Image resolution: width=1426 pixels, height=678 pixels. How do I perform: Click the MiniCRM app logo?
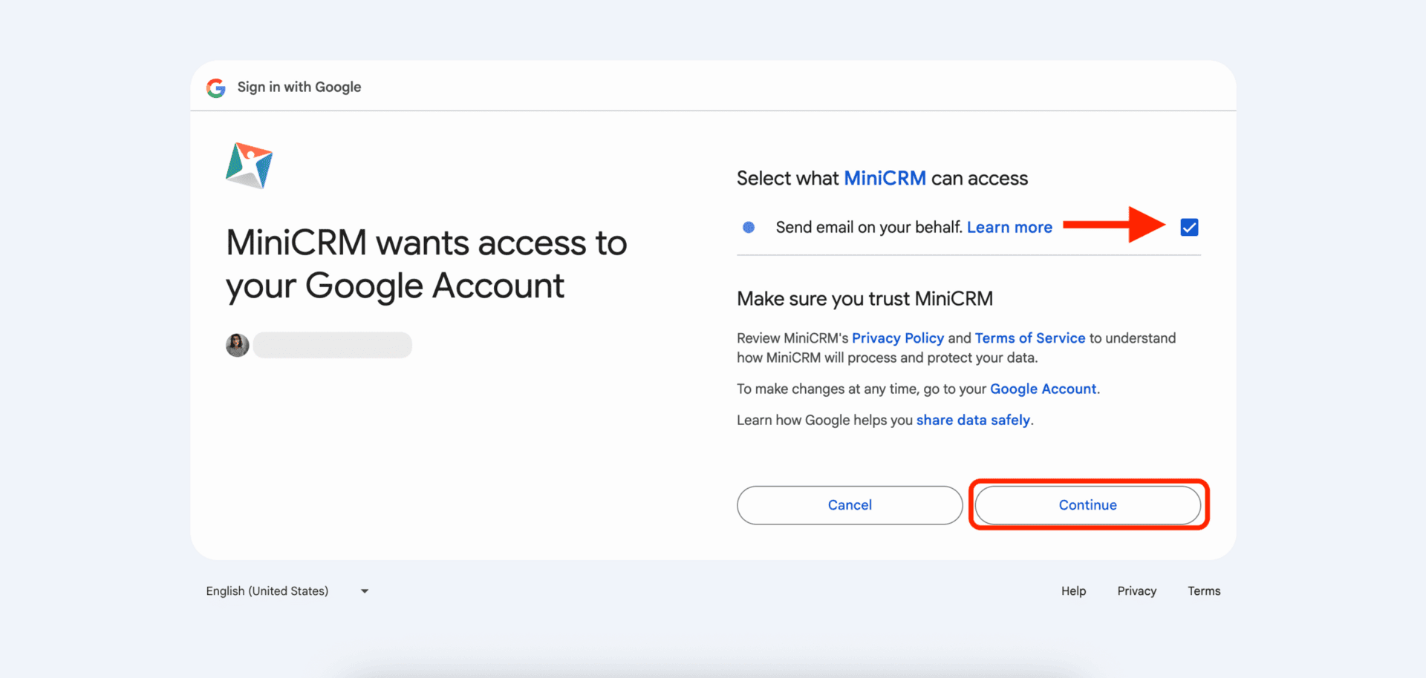tap(249, 165)
